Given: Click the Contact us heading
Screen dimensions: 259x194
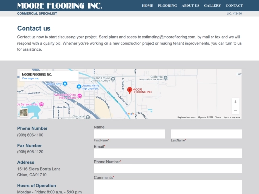Looking at the screenshot, I should [x=34, y=28].
